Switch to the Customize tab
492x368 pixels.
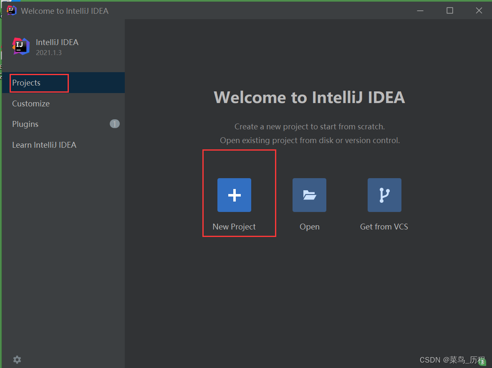(30, 103)
